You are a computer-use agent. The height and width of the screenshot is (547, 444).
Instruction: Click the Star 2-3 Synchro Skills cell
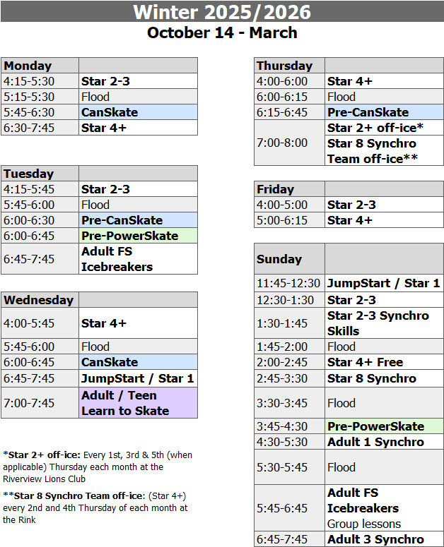[x=384, y=323]
